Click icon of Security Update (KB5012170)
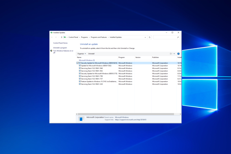The height and width of the screenshot is (154, 231). pyautogui.click(x=80, y=74)
